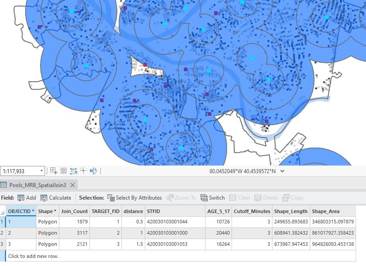The image size is (366, 266).
Task: Click the Clear selection icon
Action: 232,197
